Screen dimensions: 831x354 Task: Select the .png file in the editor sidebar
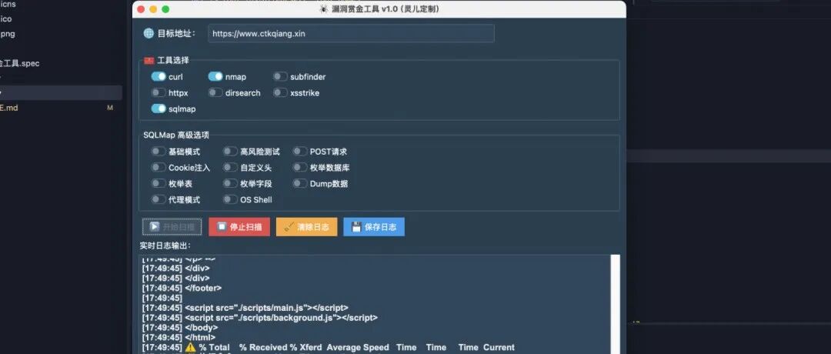click(x=8, y=34)
